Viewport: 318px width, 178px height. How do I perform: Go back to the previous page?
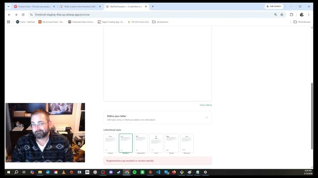pos(9,15)
